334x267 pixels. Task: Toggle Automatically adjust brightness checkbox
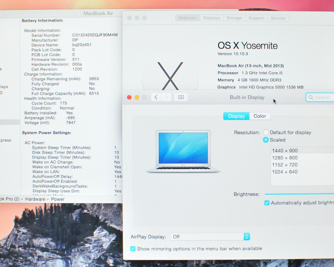tap(267, 203)
